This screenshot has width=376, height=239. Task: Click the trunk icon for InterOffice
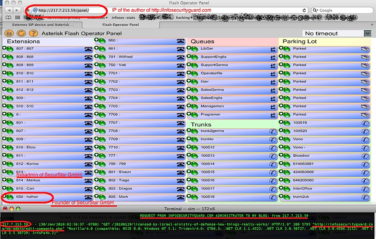[x=365, y=189]
